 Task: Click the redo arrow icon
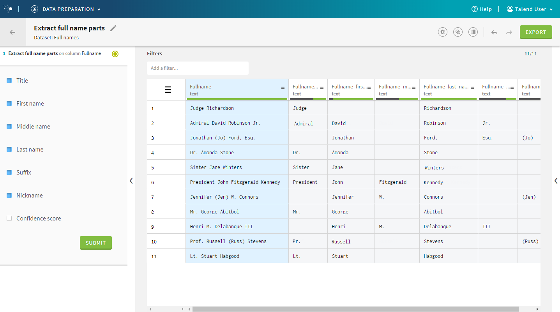(509, 32)
